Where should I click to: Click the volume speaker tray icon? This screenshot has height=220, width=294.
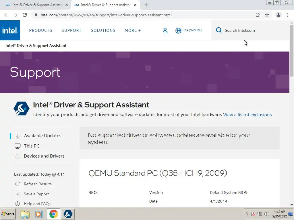[266, 214]
